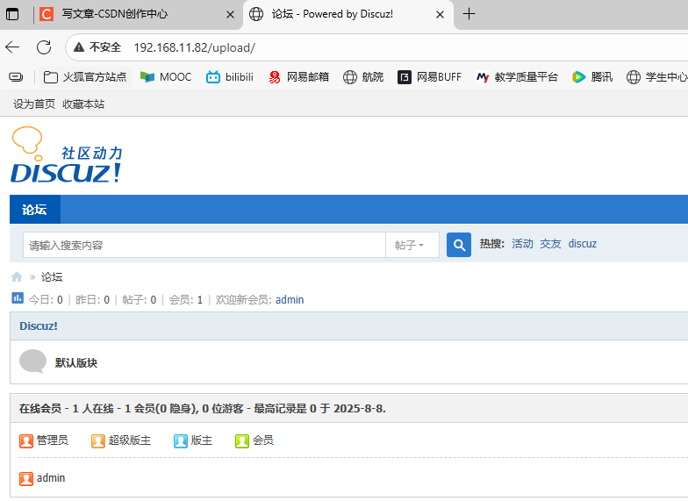Click the 收藏本站 link
688x501 pixels.
[83, 104]
